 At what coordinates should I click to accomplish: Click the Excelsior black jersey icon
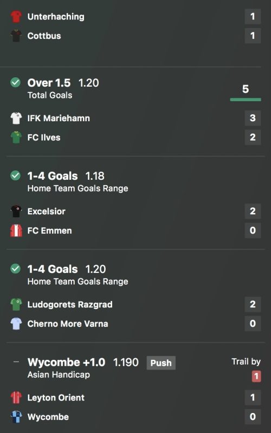coord(16,212)
